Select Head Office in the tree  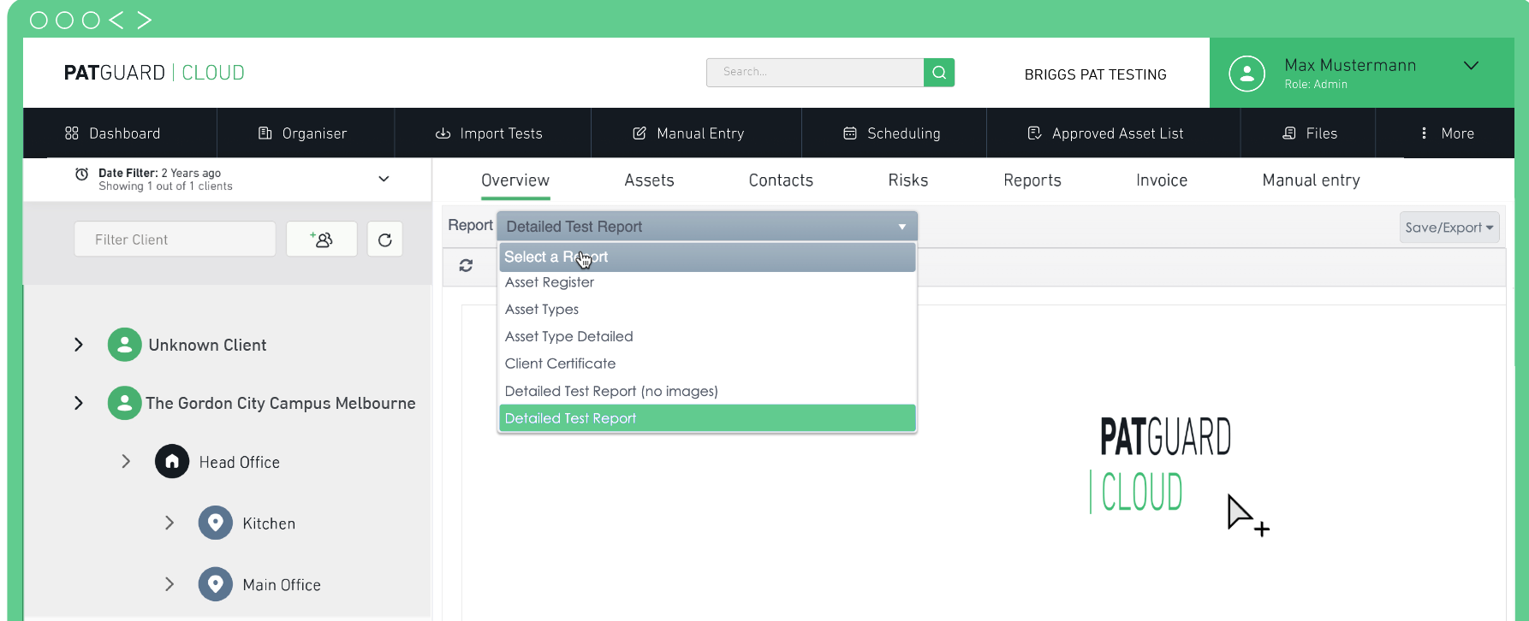[240, 462]
